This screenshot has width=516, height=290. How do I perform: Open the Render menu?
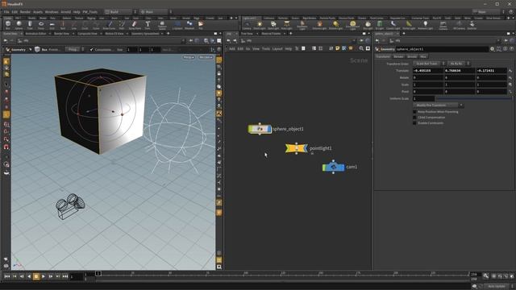25,12
